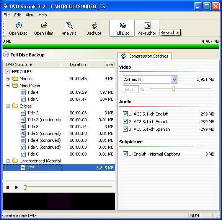This screenshot has width=222, height=220.
Task: Click the HERCULES disc icon in tree
Action: pos(7,72)
